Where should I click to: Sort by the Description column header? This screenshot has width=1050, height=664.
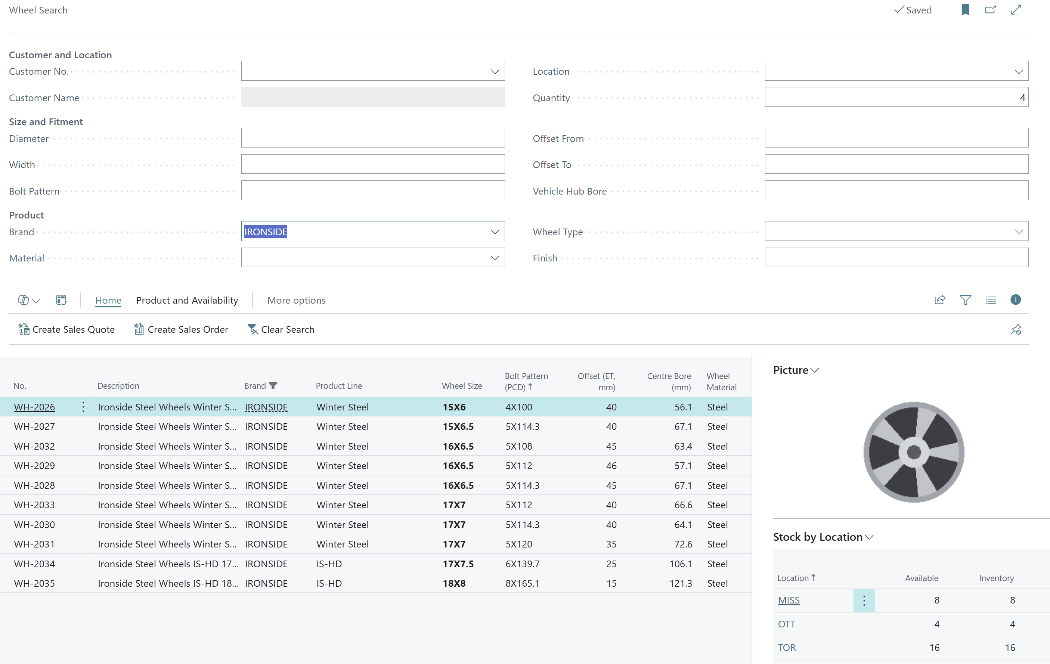click(118, 386)
